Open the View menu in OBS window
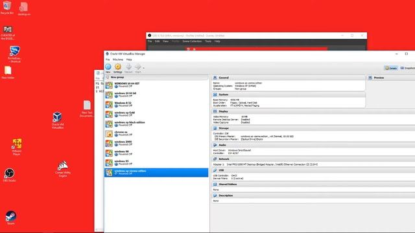The height and width of the screenshot is (233, 415). (166, 41)
